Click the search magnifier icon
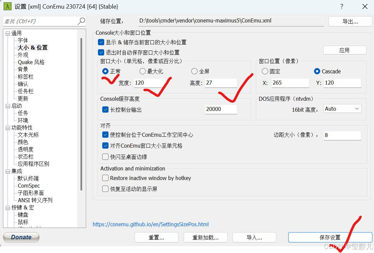Screen dimensions: 374x253 coord(81,21)
